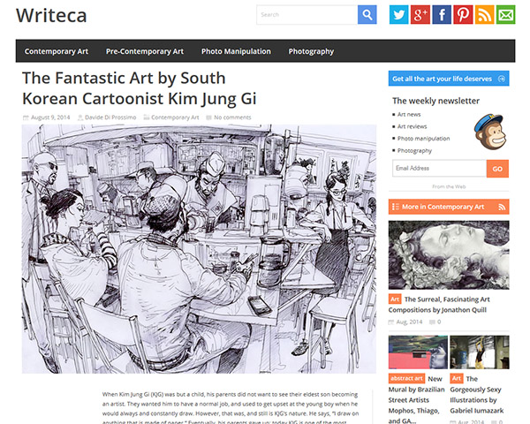Click the blue search magnifier button
Screen dimensions: 530x424
click(x=367, y=14)
